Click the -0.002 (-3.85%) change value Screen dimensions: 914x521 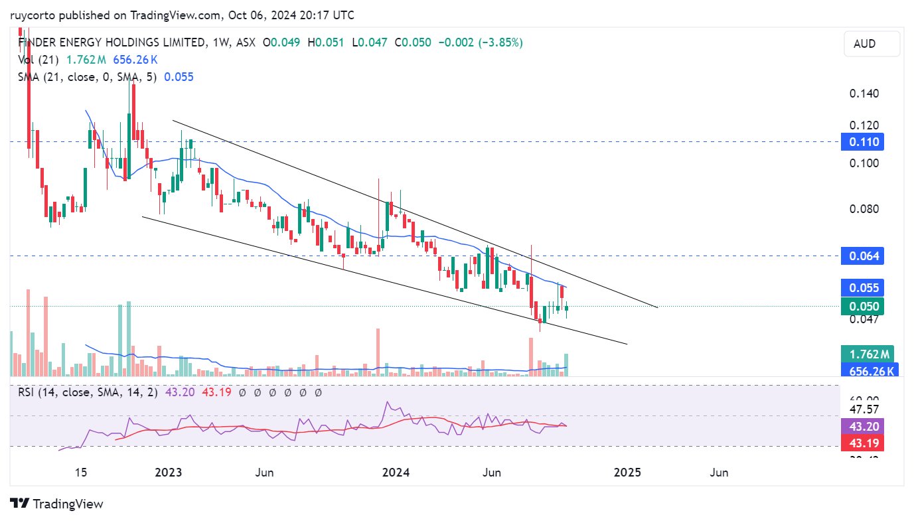pos(479,42)
